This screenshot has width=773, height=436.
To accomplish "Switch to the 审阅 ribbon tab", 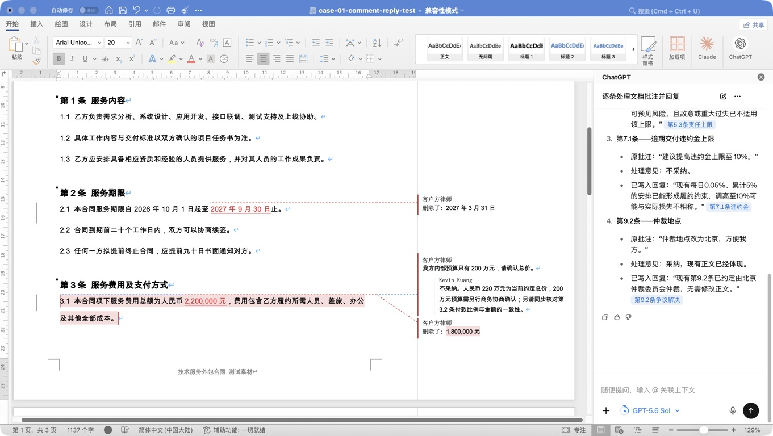I will pos(184,24).
